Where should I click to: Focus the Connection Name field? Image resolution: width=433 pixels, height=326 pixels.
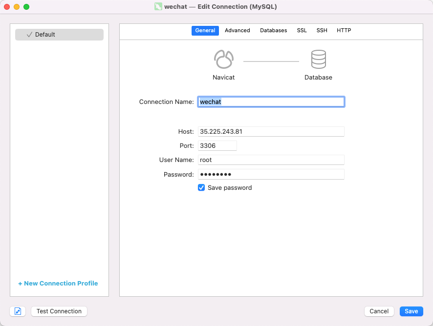pos(271,102)
